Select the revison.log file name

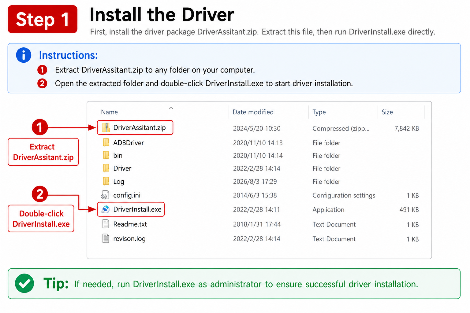pyautogui.click(x=129, y=239)
